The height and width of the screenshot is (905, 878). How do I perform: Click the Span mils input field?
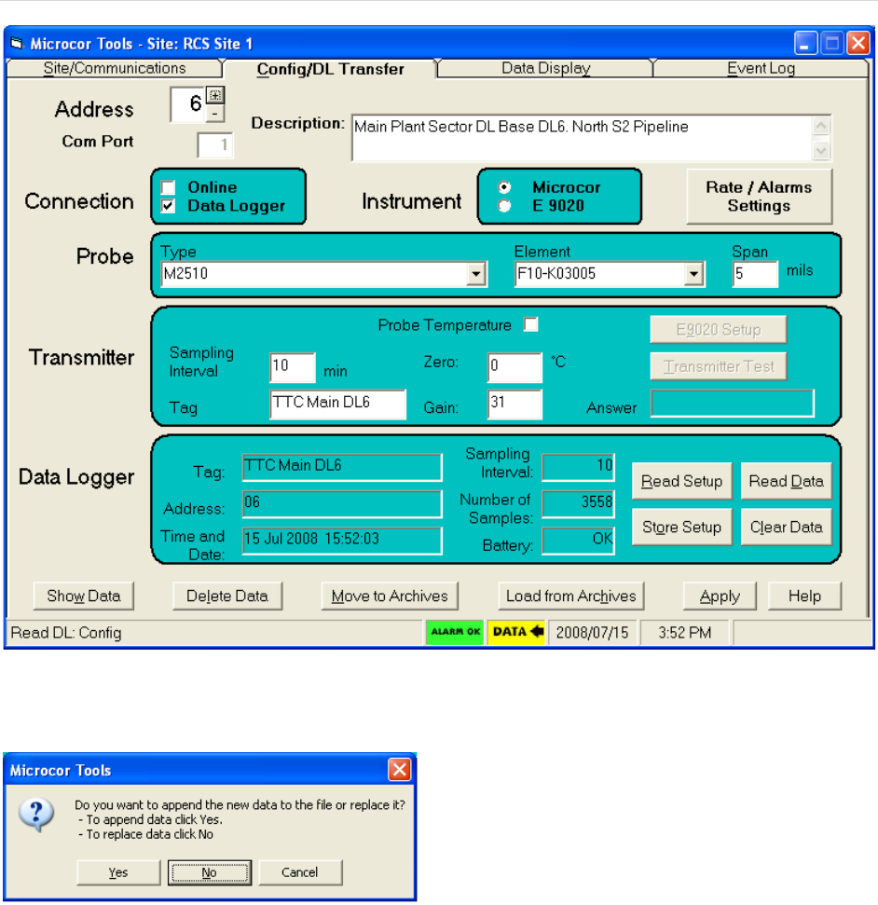point(755,274)
